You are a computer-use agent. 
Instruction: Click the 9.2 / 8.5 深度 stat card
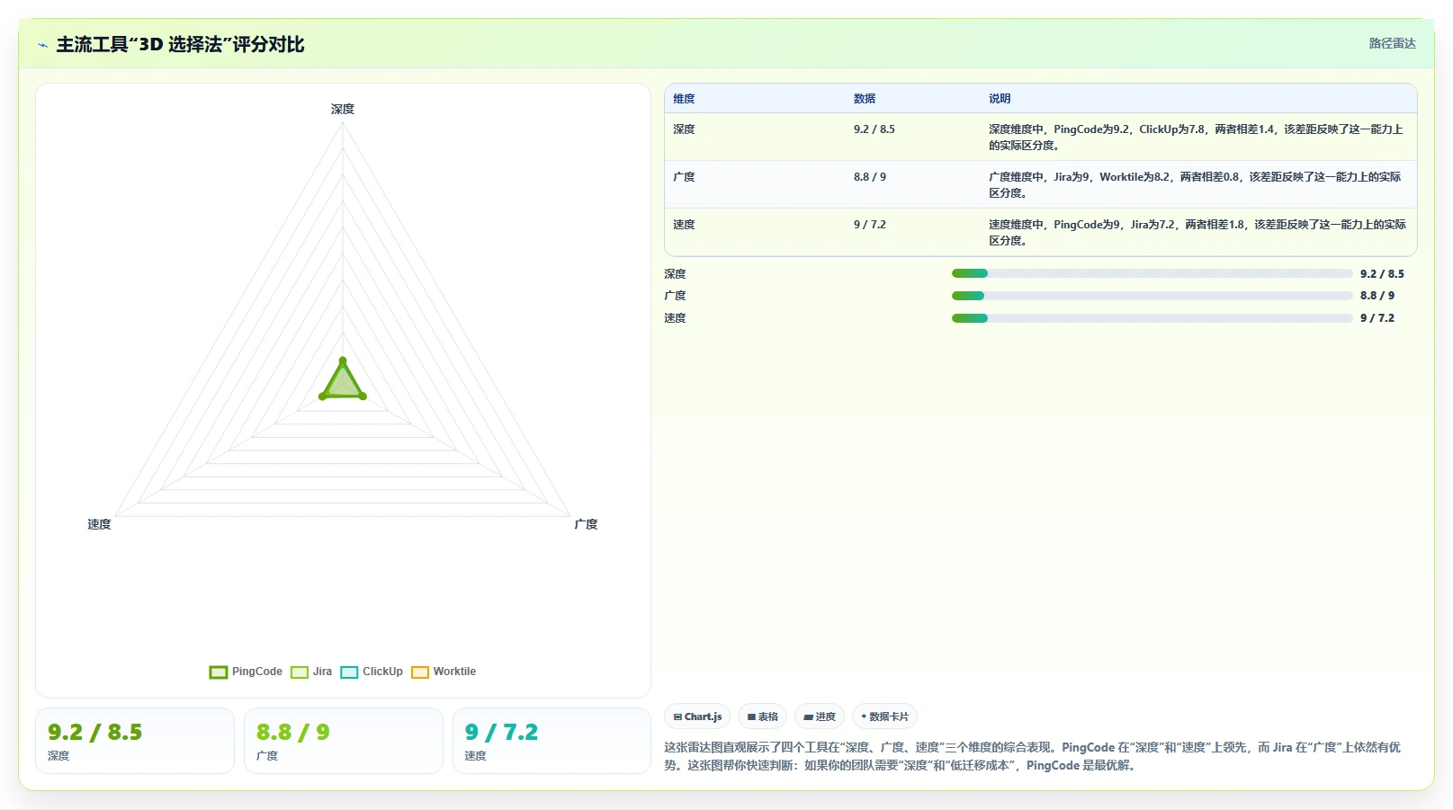click(135, 741)
